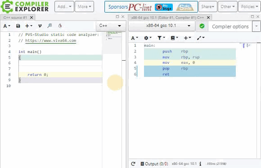Select the C++ source #1 tab
The width and height of the screenshot is (261, 168).
point(15,18)
